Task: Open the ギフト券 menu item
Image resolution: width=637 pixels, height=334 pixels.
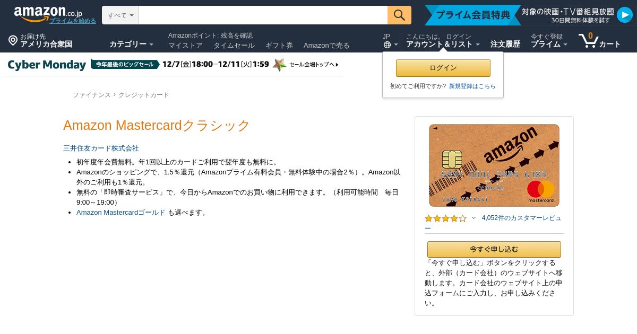Action: [x=279, y=46]
